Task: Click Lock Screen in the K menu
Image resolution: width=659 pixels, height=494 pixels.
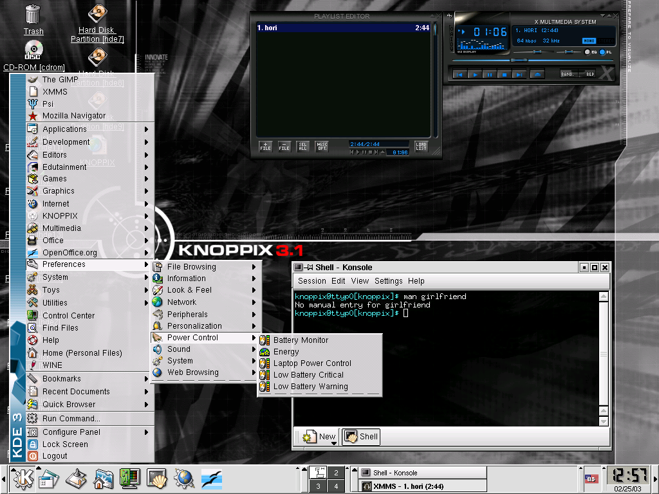Action: click(x=89, y=444)
